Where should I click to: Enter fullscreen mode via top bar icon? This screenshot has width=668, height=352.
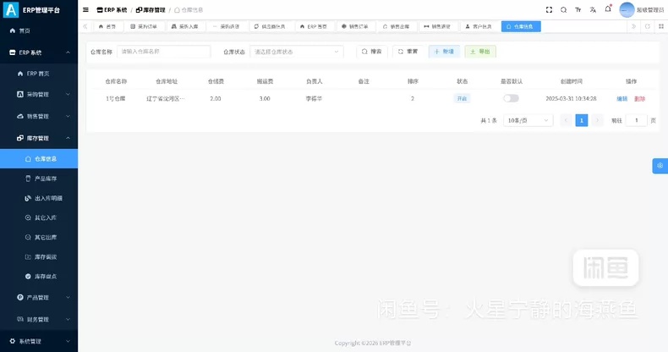(x=549, y=10)
